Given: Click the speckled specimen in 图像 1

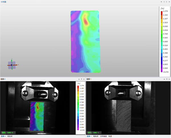Looking at the screenshot, I should coord(124,116).
